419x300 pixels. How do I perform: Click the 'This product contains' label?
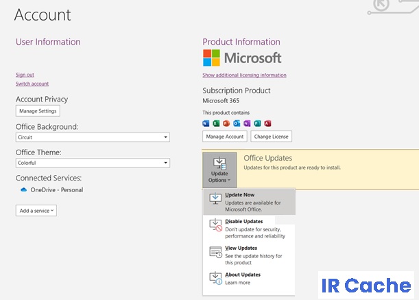[226, 113]
